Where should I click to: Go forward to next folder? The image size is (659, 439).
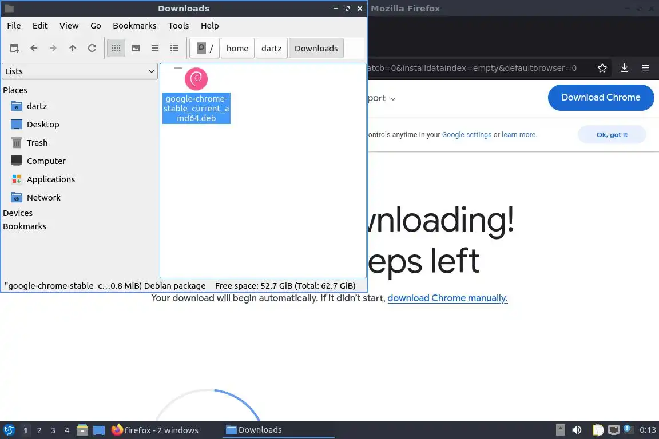pyautogui.click(x=53, y=49)
